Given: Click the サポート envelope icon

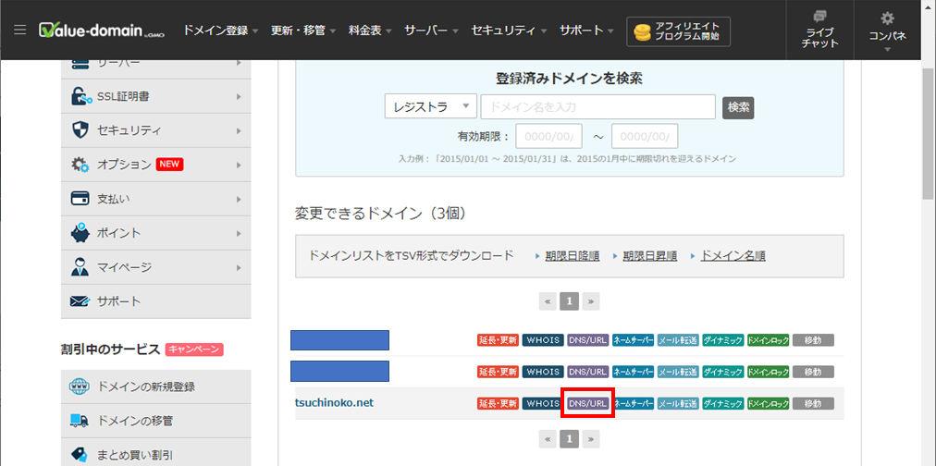Looking at the screenshot, I should coord(80,301).
